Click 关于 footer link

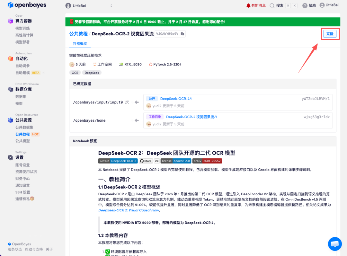click(x=49, y=249)
